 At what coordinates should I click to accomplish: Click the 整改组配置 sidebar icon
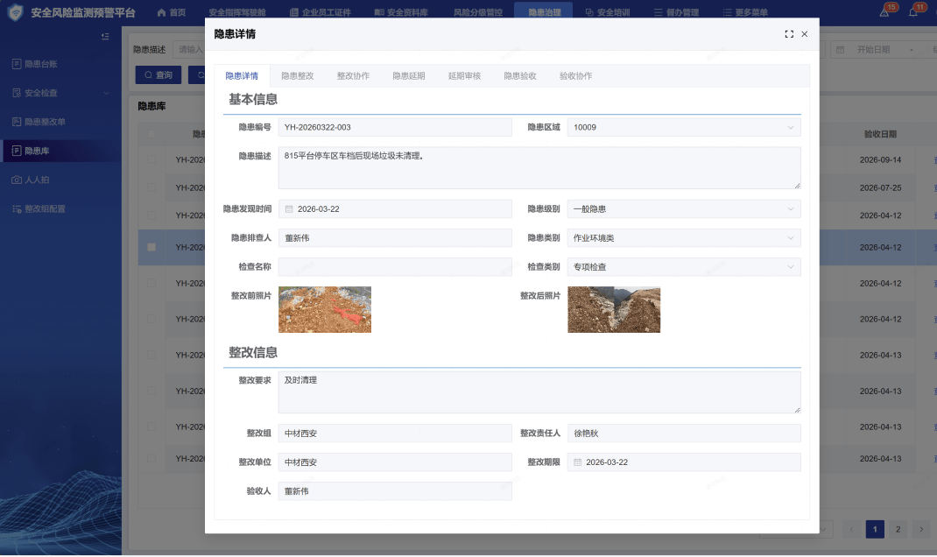coord(17,208)
